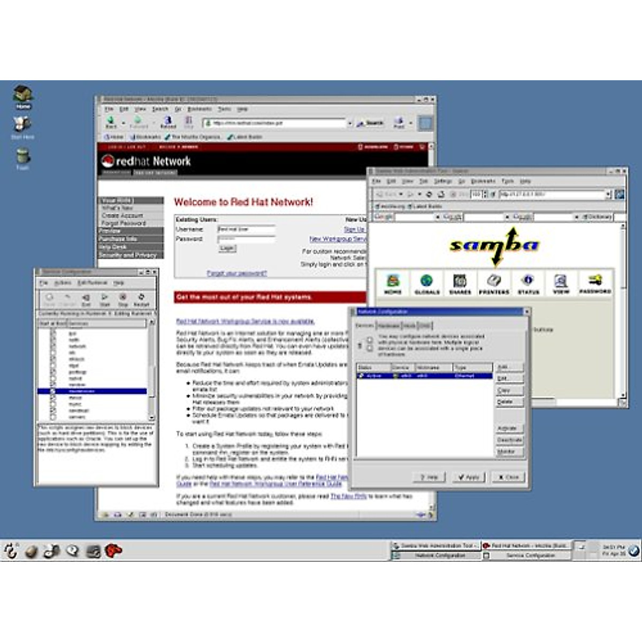Expand the Samba browser address dropdown arrow
This screenshot has height=642, width=642.
tap(608, 195)
